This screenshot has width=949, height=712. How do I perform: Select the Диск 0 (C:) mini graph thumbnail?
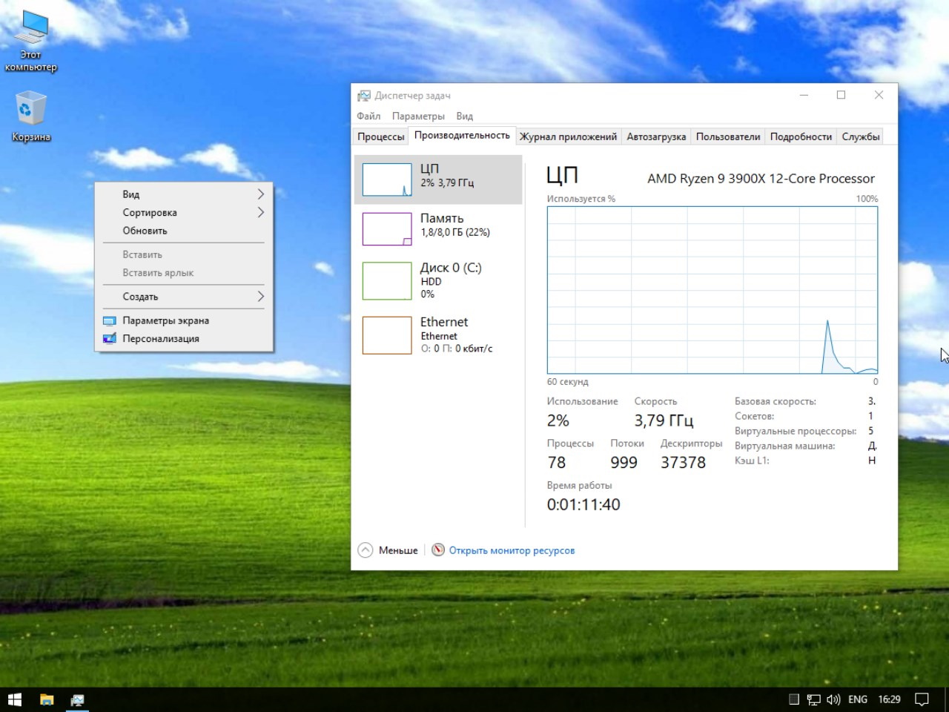[x=387, y=280]
